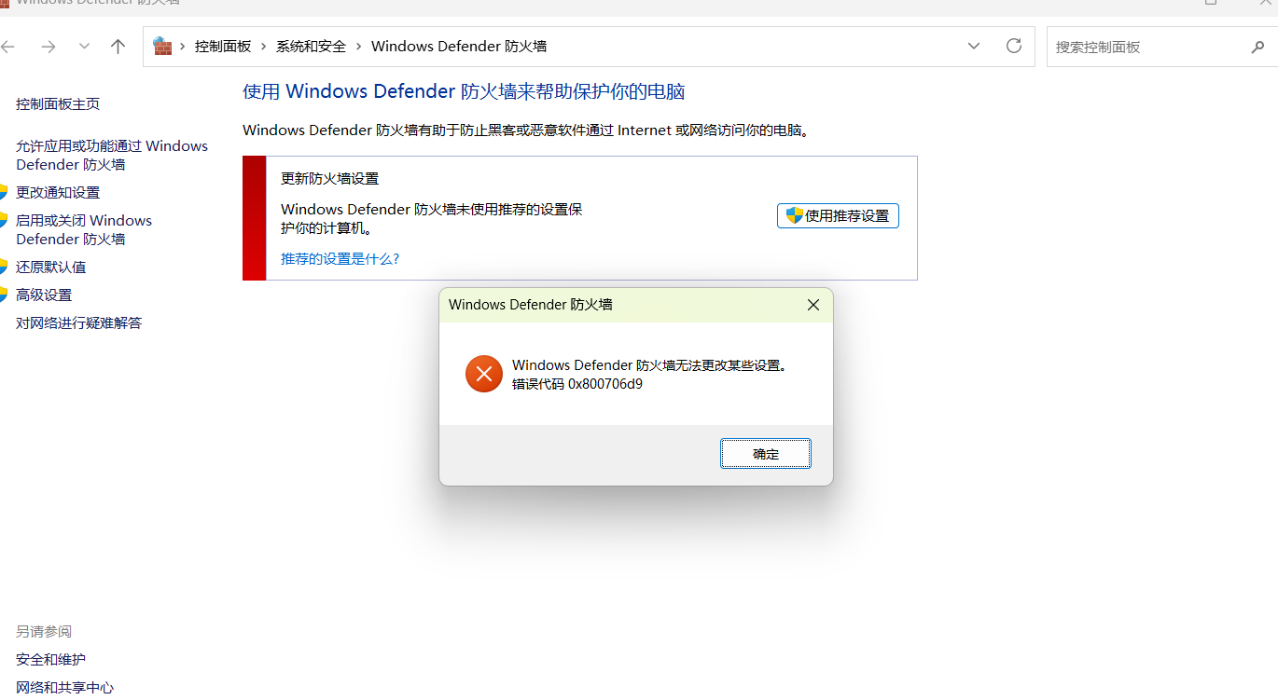Close the Windows Defender 防火墙 error dialog
Viewport: 1278px width, 700px height.
(x=813, y=305)
